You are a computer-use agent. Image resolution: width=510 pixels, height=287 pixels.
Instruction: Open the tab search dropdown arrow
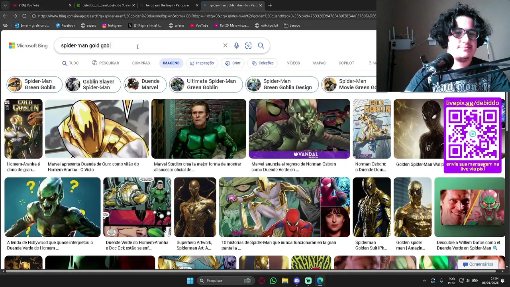point(5,5)
